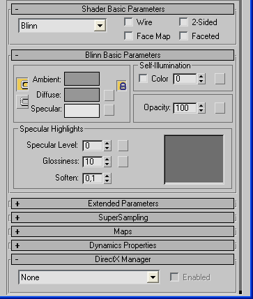Screen dimensions: 253x299
Task: Click the Specular color swatch
Action: pyautogui.click(x=82, y=111)
